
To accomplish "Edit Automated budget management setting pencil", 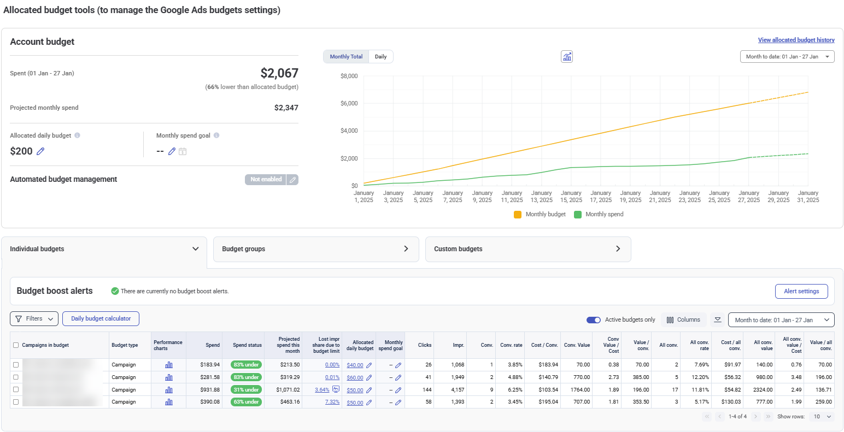I will click(x=292, y=180).
